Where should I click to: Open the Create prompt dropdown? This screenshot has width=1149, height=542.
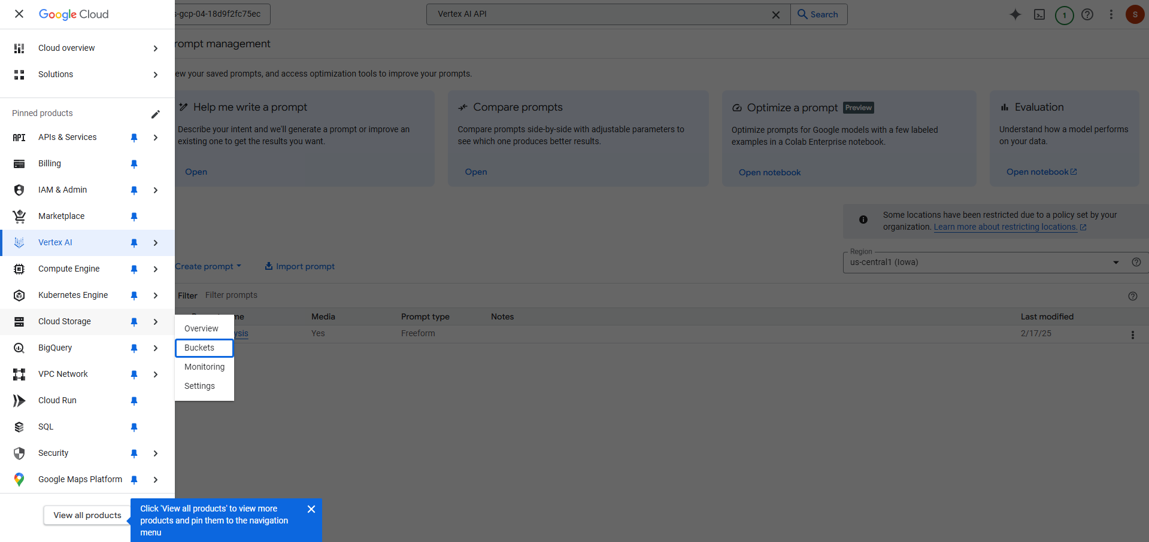point(208,267)
